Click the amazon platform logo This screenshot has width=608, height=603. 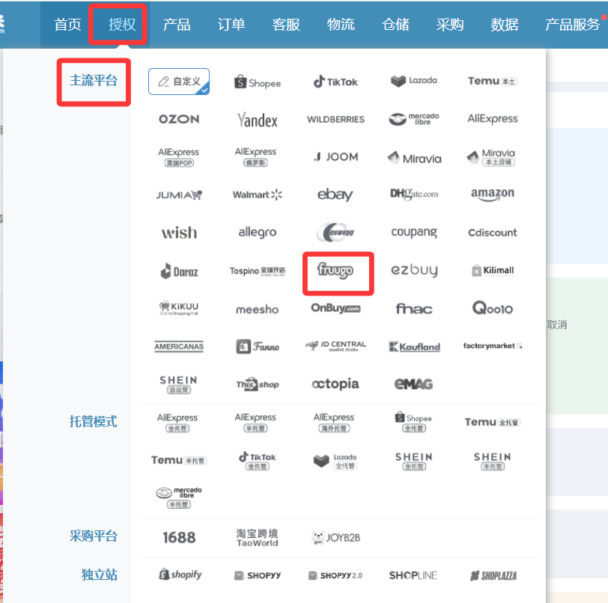tap(492, 195)
